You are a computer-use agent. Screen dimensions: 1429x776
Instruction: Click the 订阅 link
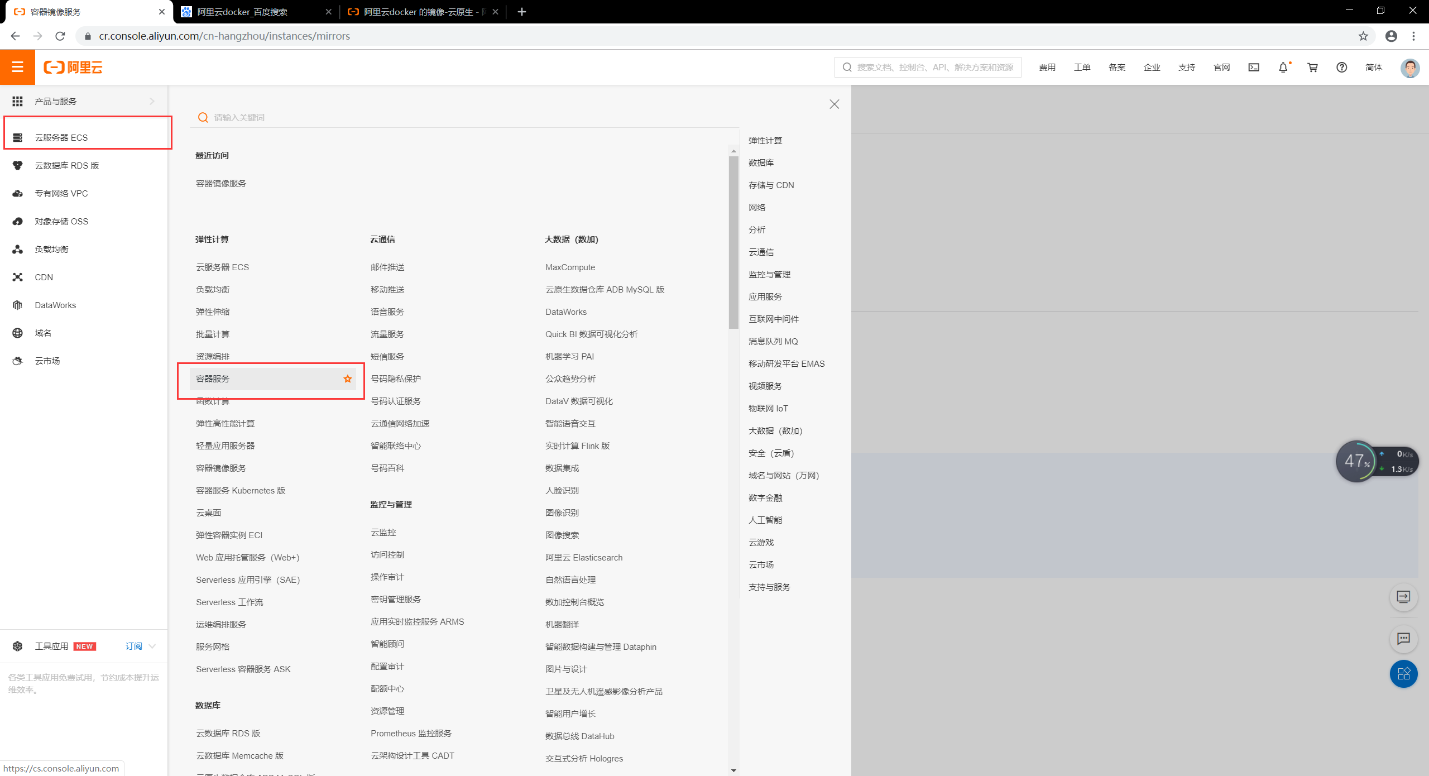coord(133,646)
